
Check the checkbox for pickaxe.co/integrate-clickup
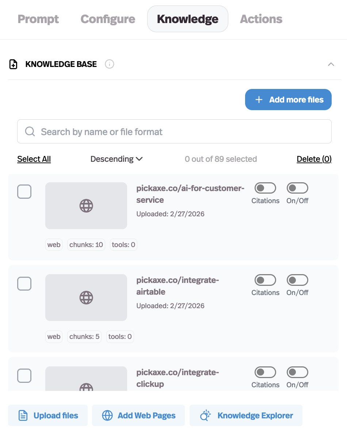click(24, 376)
